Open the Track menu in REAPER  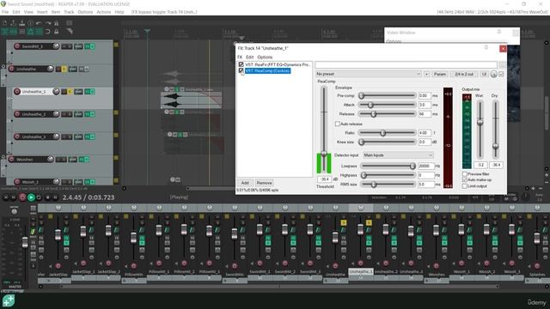pos(69,12)
